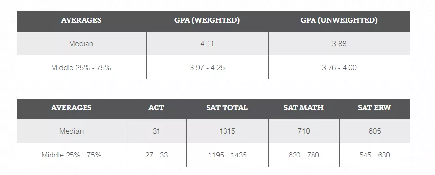The height and width of the screenshot is (175, 435).
Task: Click the SAT TOTAL column header
Action: coord(227,107)
